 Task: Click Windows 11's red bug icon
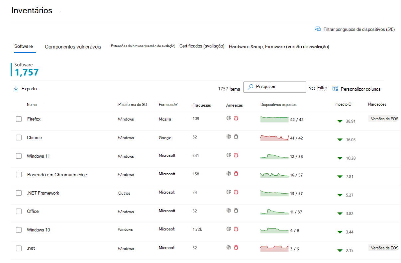(x=236, y=155)
